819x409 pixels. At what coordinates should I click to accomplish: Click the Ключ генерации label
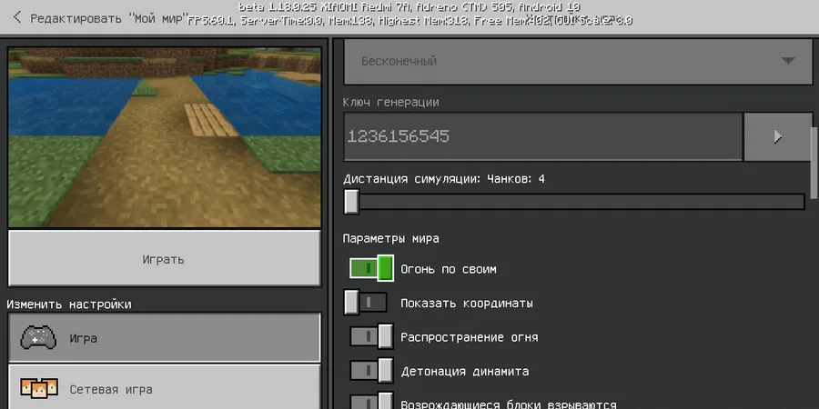point(390,102)
